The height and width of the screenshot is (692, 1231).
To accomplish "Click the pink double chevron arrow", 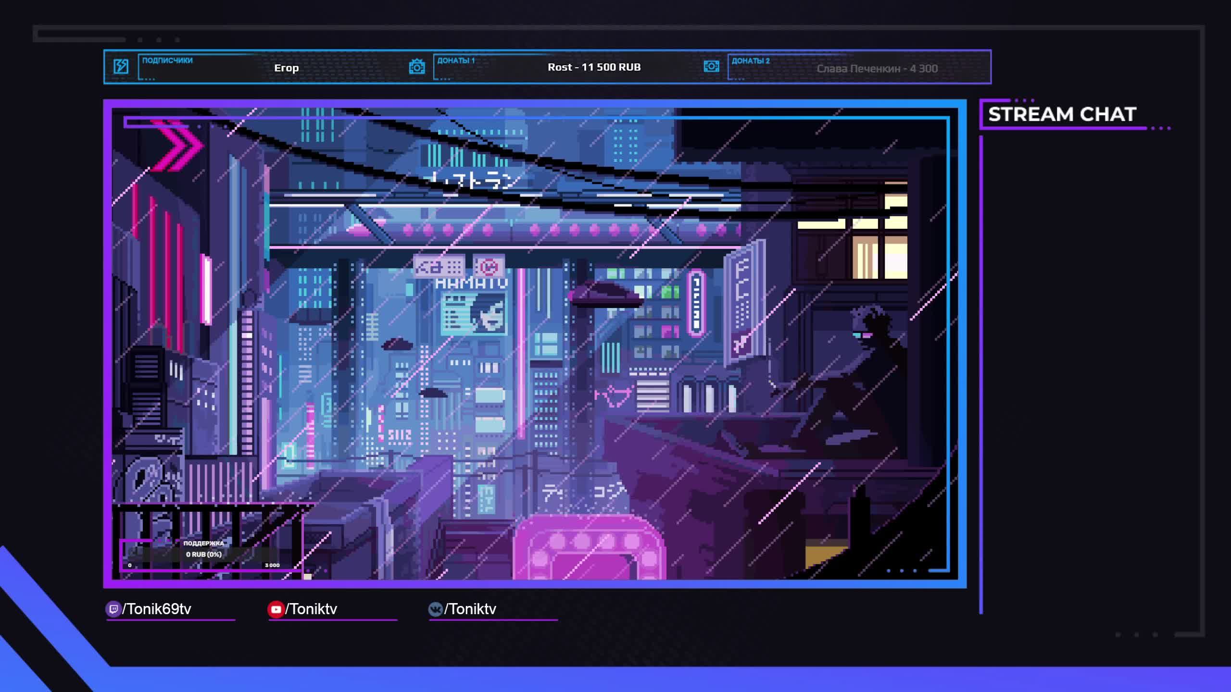I will coord(178,145).
